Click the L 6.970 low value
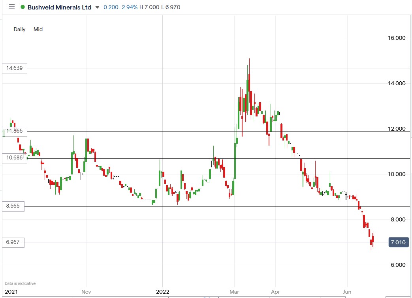The image size is (412, 298). tap(171, 7)
